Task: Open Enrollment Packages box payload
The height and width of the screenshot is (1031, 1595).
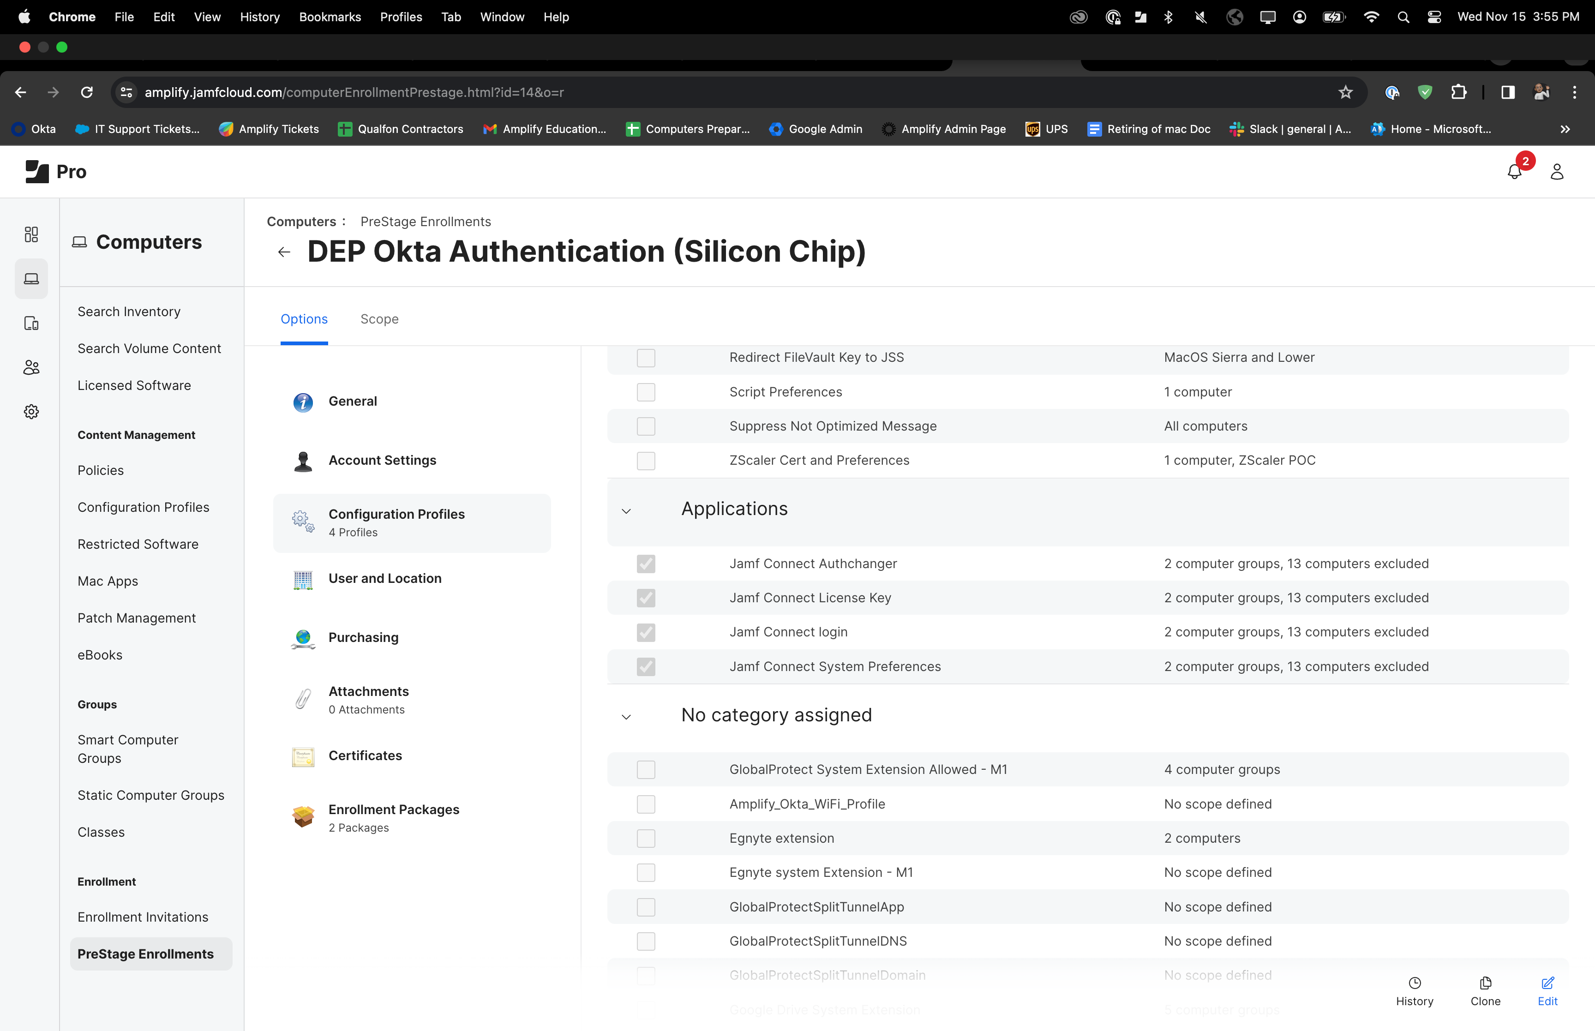Action: [x=303, y=816]
